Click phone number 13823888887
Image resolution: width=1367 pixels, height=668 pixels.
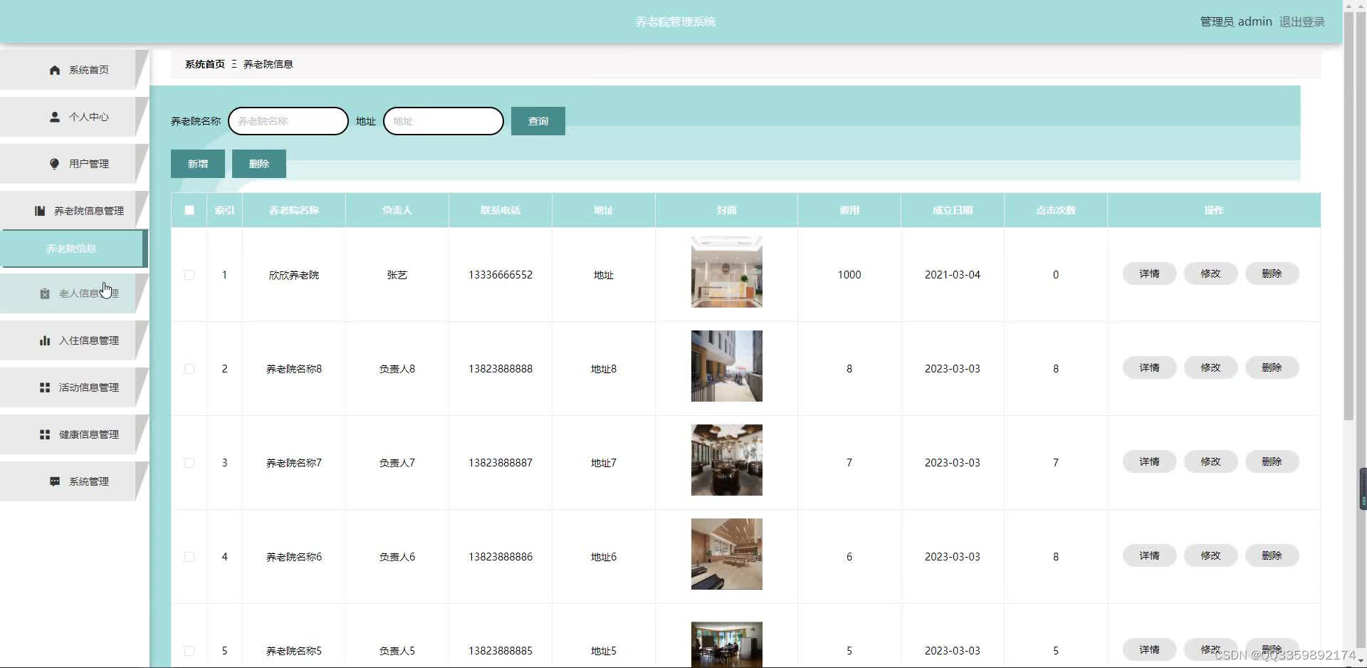(501, 463)
